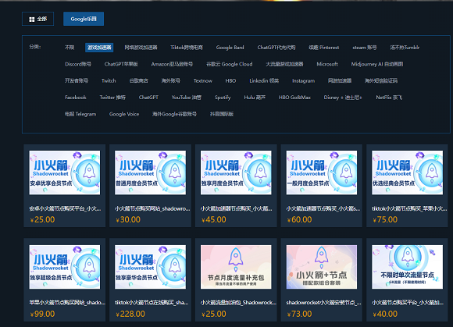
Task: Choose the NetFlix 奈飞 category
Action: (389, 98)
